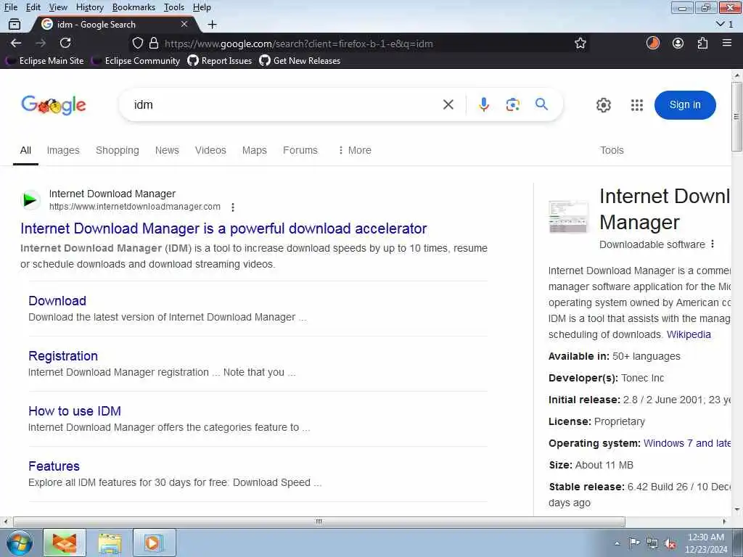Search by image with the Google Lens icon
The image size is (743, 557).
513,104
